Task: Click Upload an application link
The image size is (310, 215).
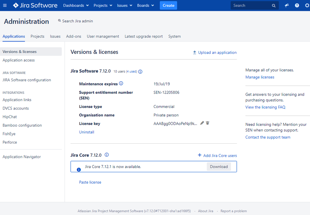Action: [x=217, y=52]
